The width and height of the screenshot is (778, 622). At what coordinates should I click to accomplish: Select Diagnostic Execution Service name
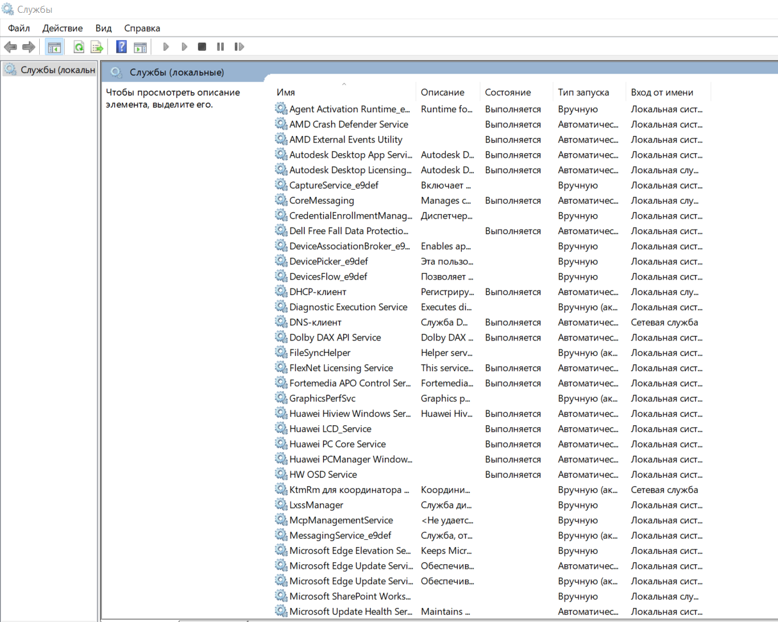tap(348, 307)
